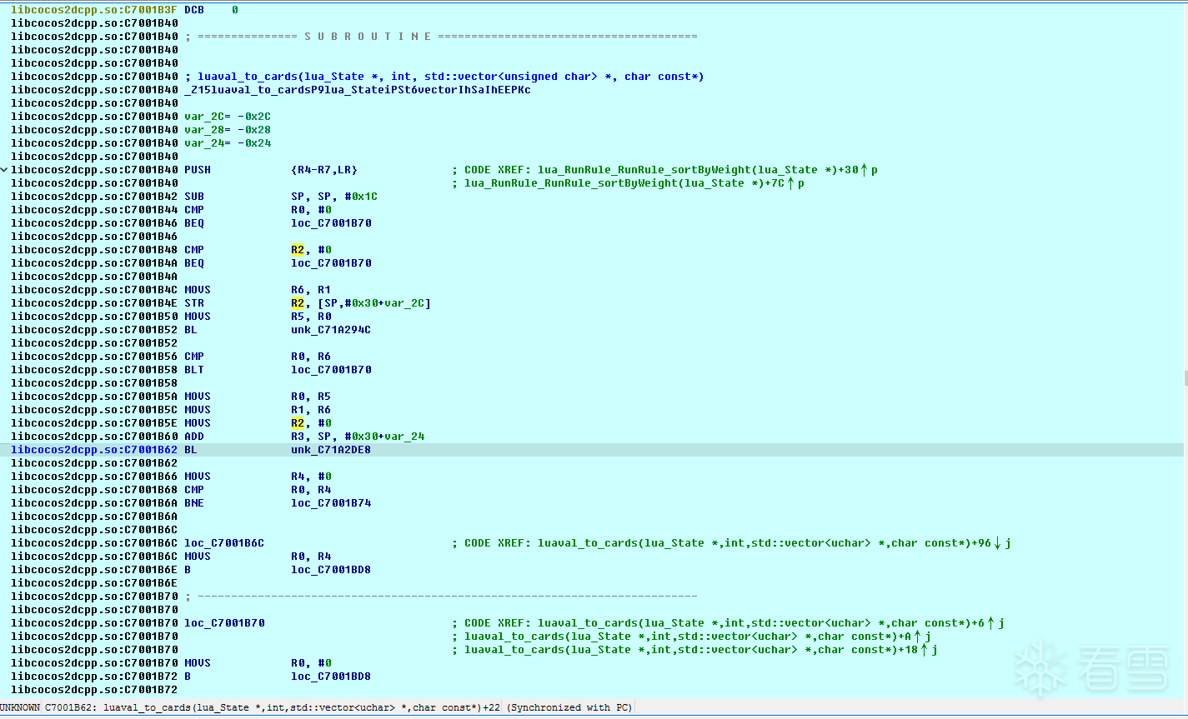This screenshot has width=1188, height=719.
Task: Select the {R4-R7,LR} operand of PUSH
Action: point(324,170)
